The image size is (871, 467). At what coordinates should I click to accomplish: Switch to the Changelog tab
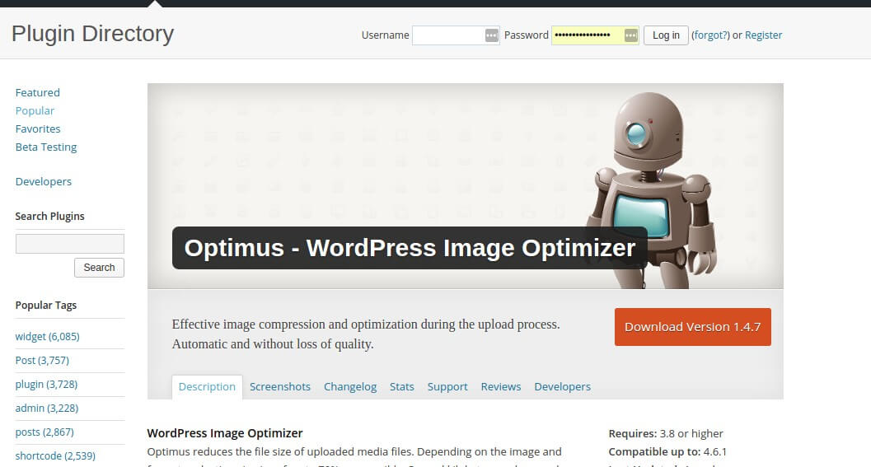(x=350, y=387)
